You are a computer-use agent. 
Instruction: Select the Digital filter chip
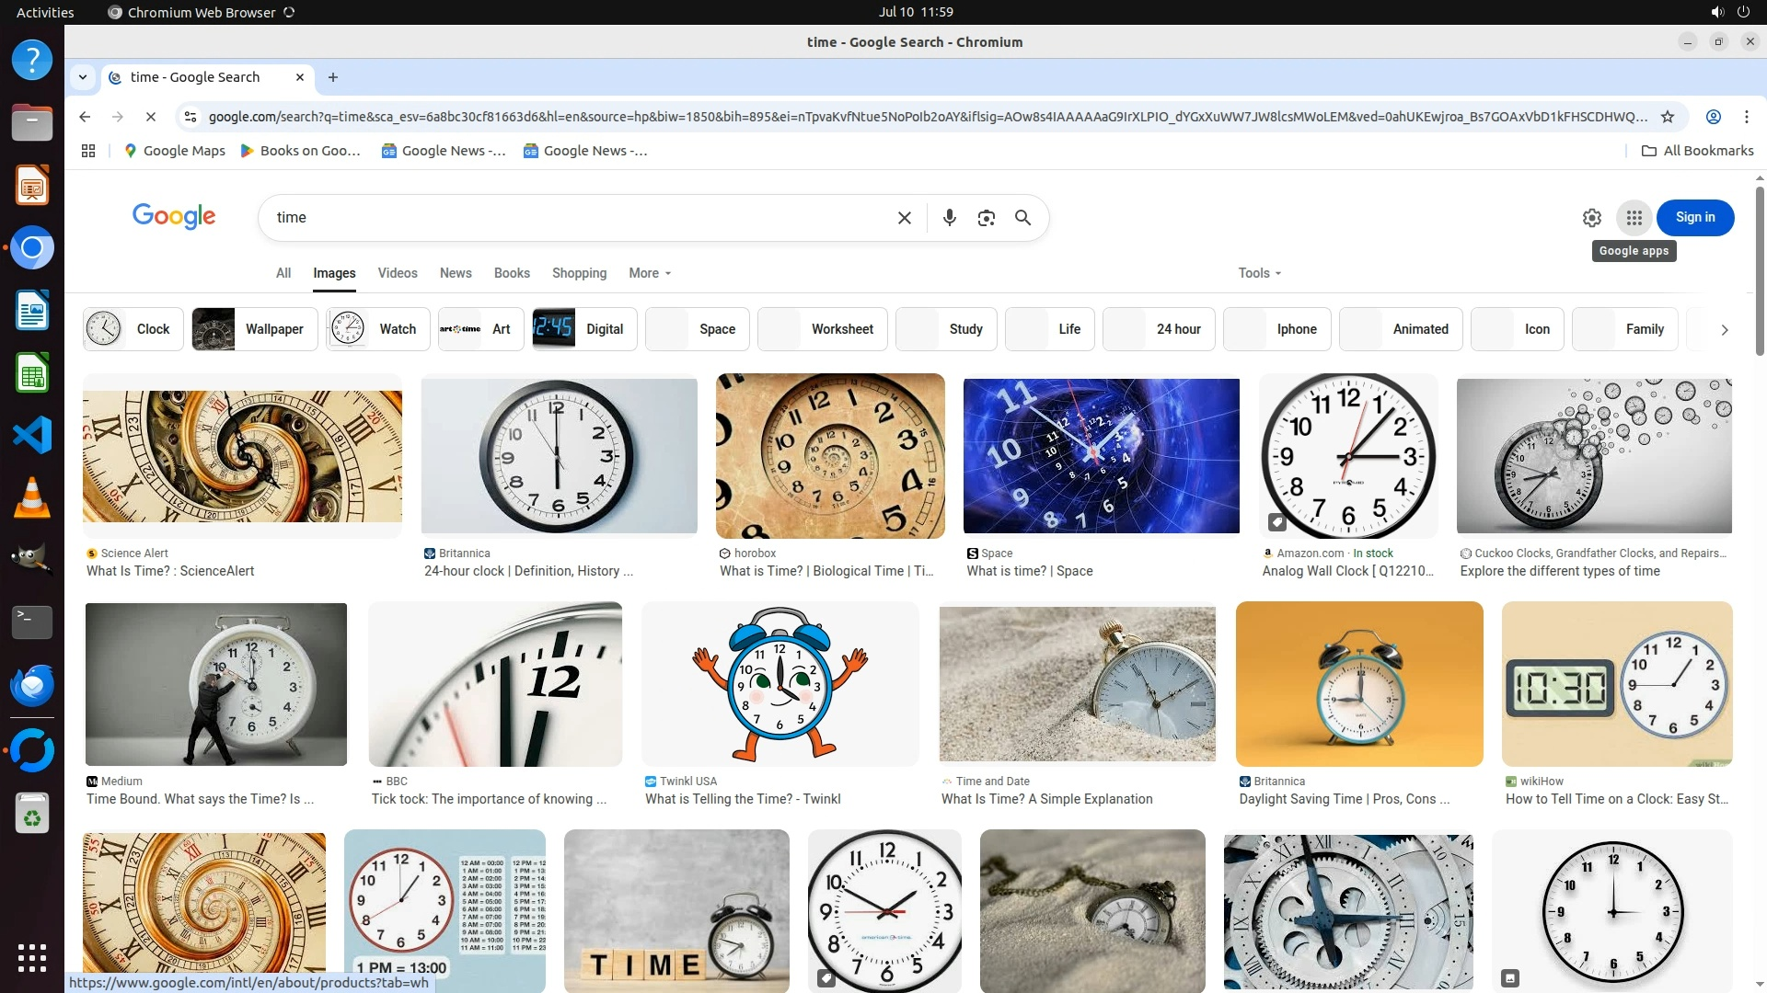584,329
